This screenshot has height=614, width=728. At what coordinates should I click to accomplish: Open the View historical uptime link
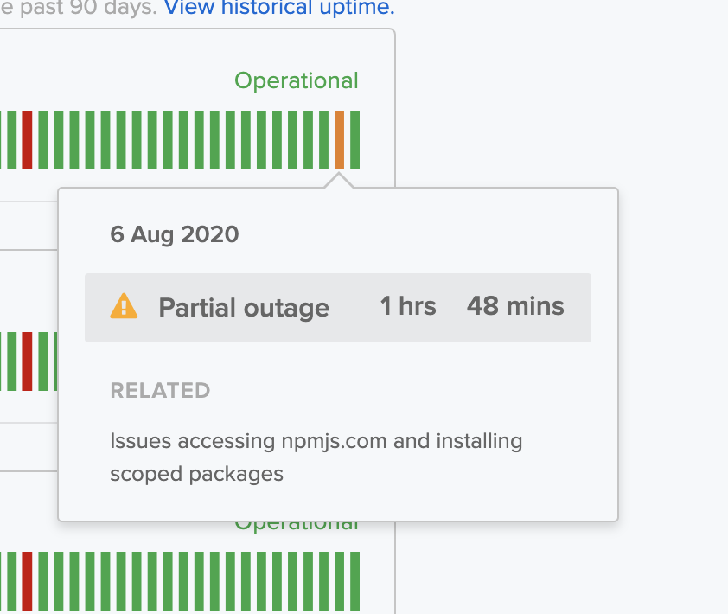(277, 9)
